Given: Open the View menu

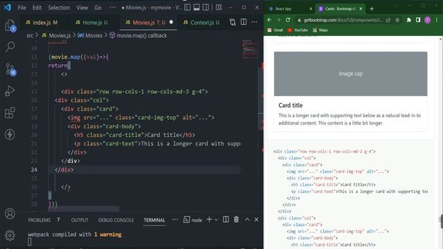Looking at the screenshot, I should [82, 8].
